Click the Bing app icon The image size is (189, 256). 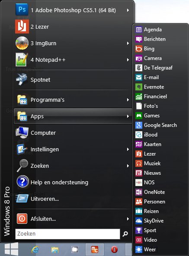click(139, 49)
